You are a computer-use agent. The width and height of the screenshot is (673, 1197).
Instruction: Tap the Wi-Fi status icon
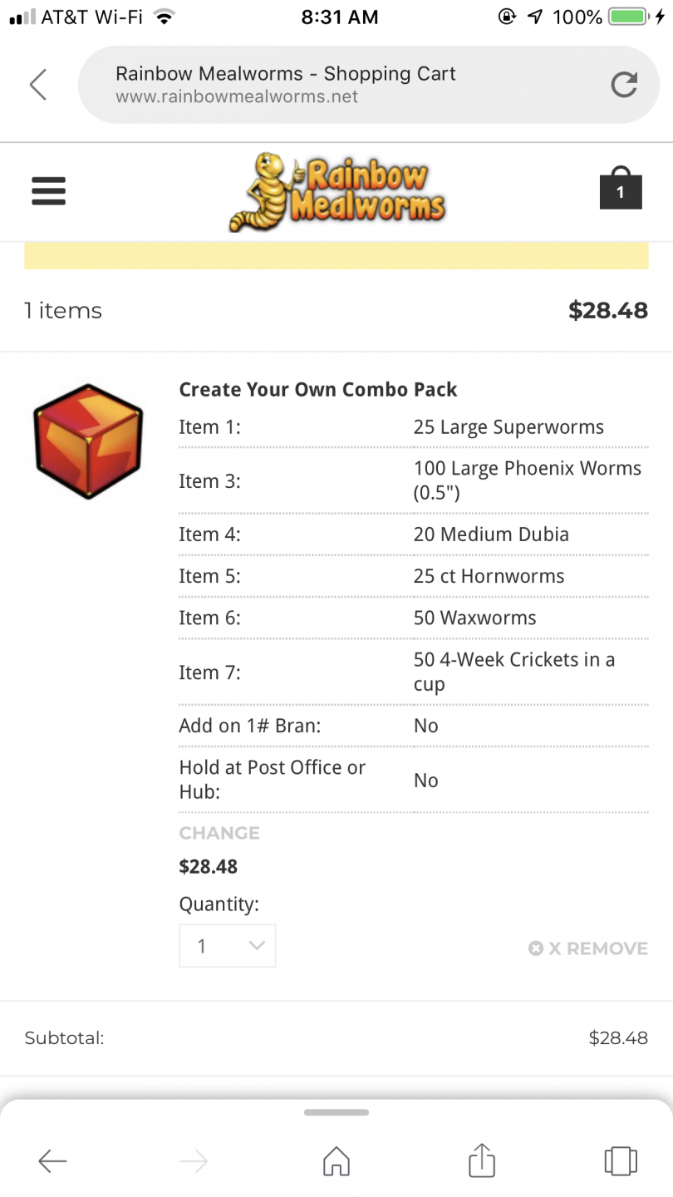tap(165, 17)
